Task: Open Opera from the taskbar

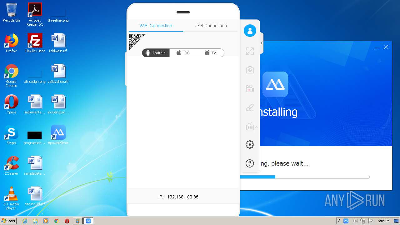Action: [x=67, y=221]
